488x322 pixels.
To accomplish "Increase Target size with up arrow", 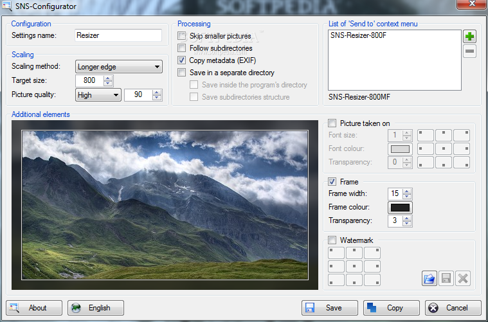I will coord(108,78).
